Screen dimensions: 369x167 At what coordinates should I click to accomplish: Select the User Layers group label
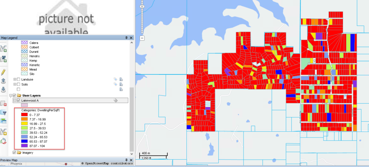pyautogui.click(x=31, y=95)
